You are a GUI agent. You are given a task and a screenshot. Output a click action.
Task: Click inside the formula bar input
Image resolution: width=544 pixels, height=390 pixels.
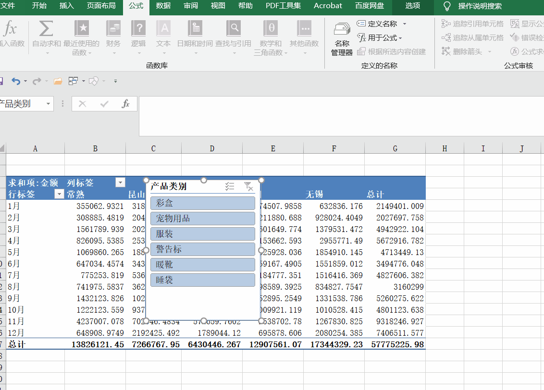(341, 116)
